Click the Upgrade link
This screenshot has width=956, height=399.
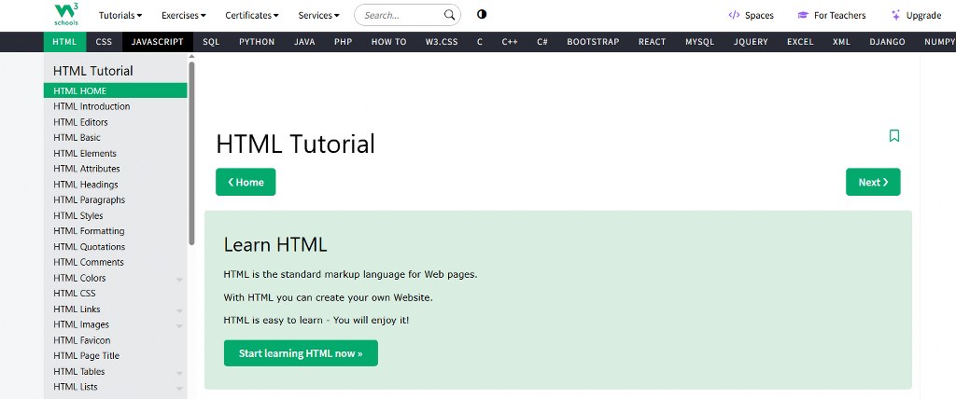pos(916,15)
